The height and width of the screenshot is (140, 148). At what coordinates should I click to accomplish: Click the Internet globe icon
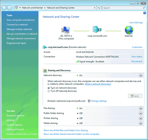129,30
